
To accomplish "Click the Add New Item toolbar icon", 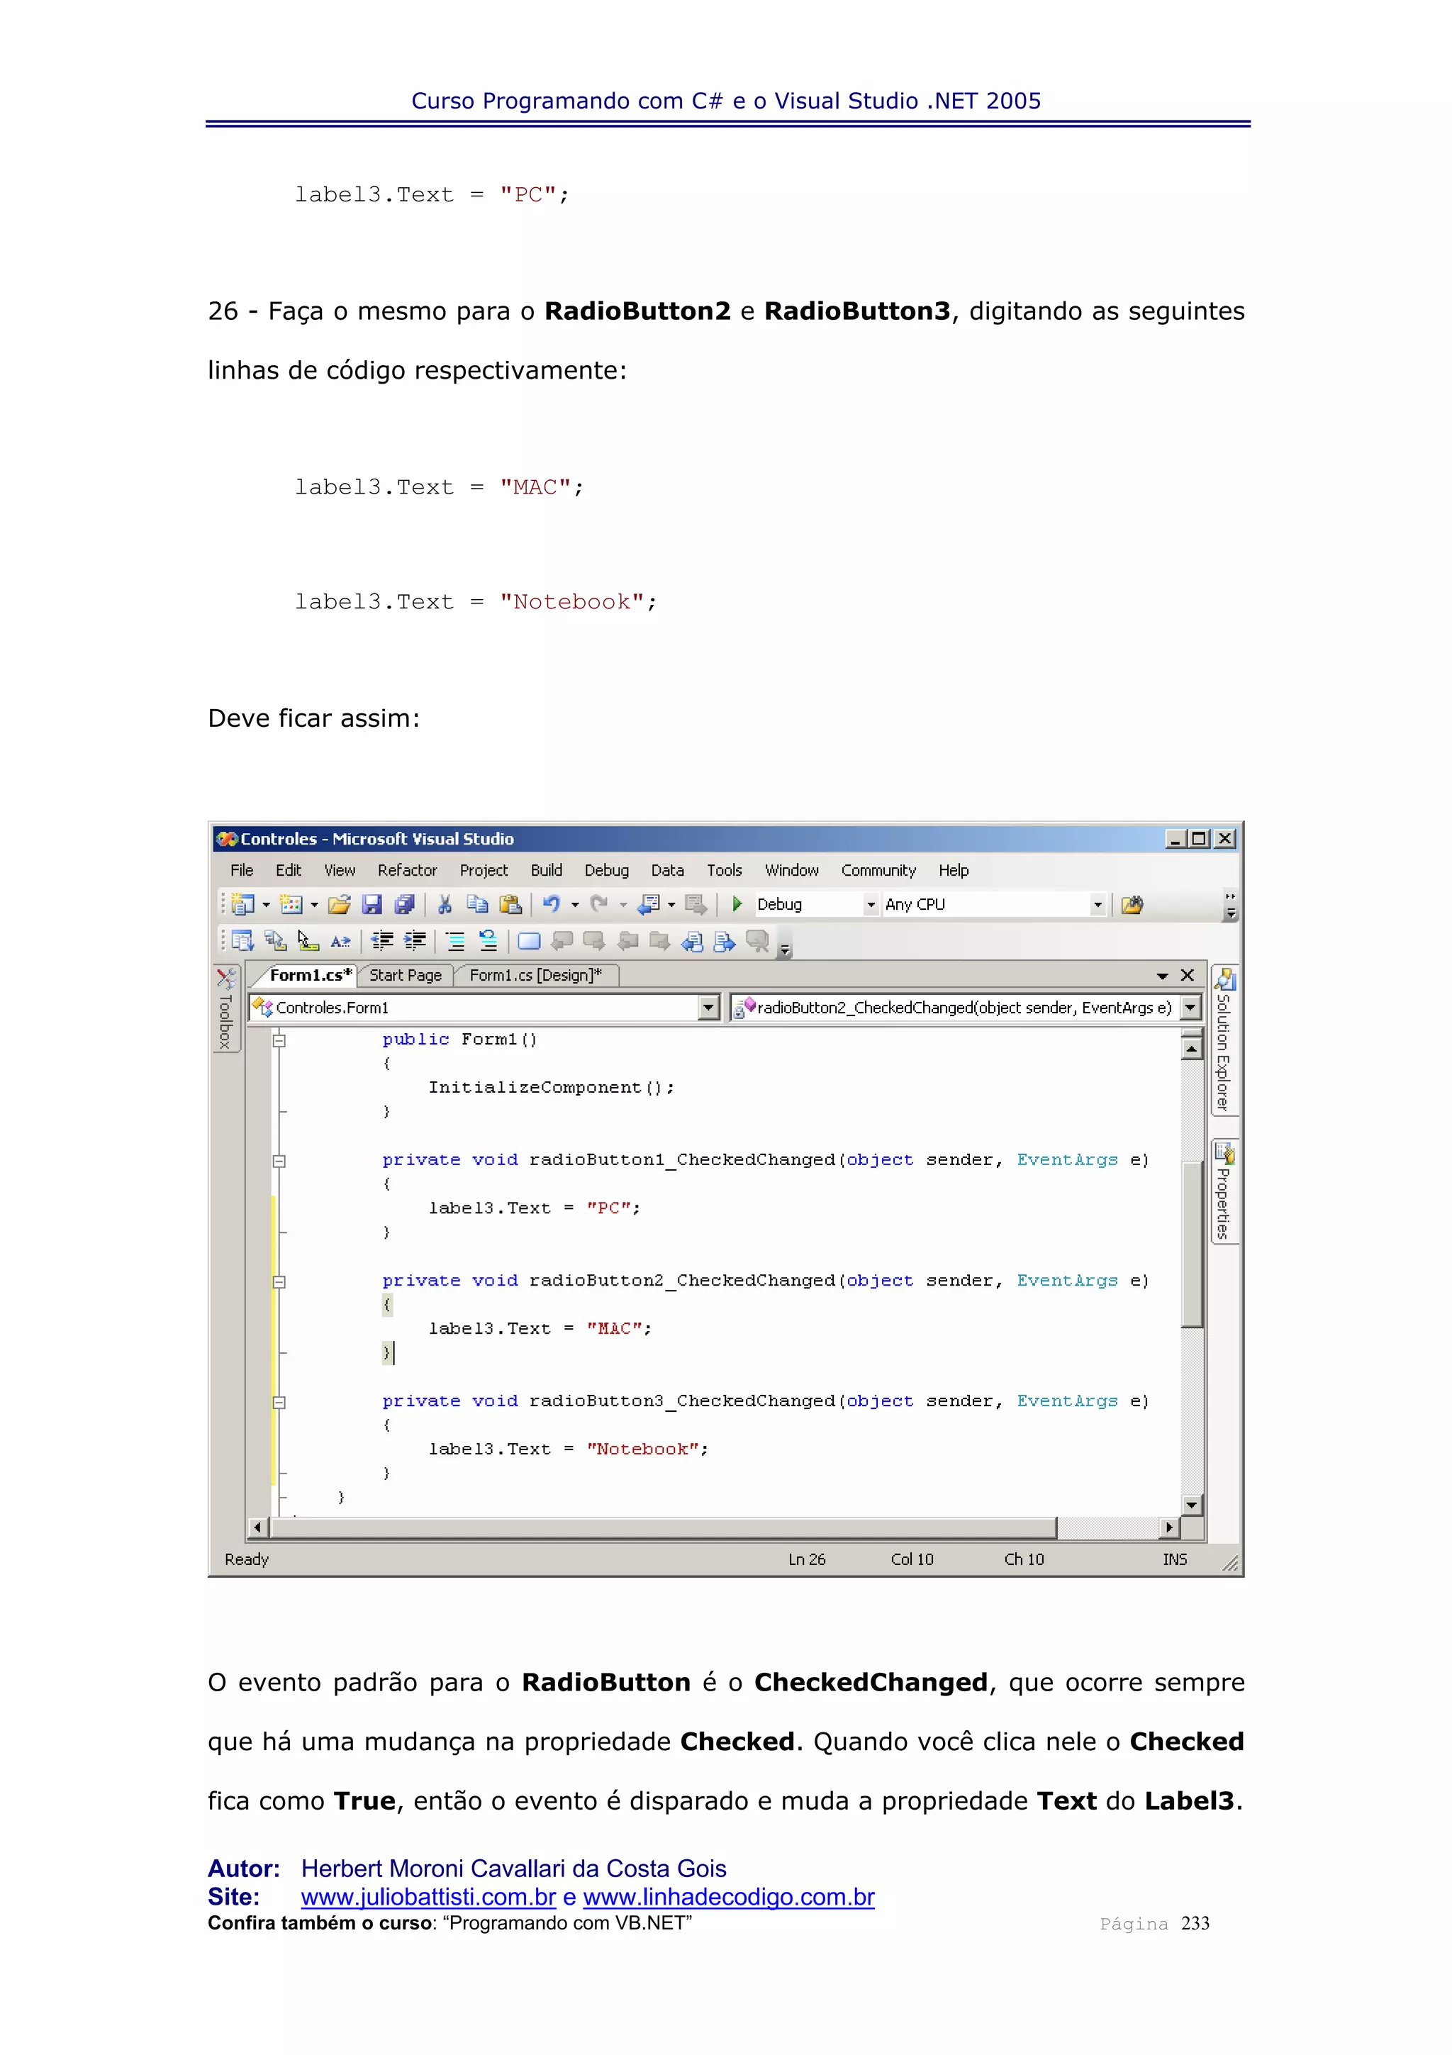I will point(291,904).
